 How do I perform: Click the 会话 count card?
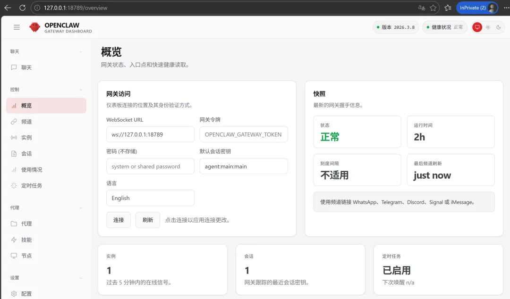click(300, 270)
